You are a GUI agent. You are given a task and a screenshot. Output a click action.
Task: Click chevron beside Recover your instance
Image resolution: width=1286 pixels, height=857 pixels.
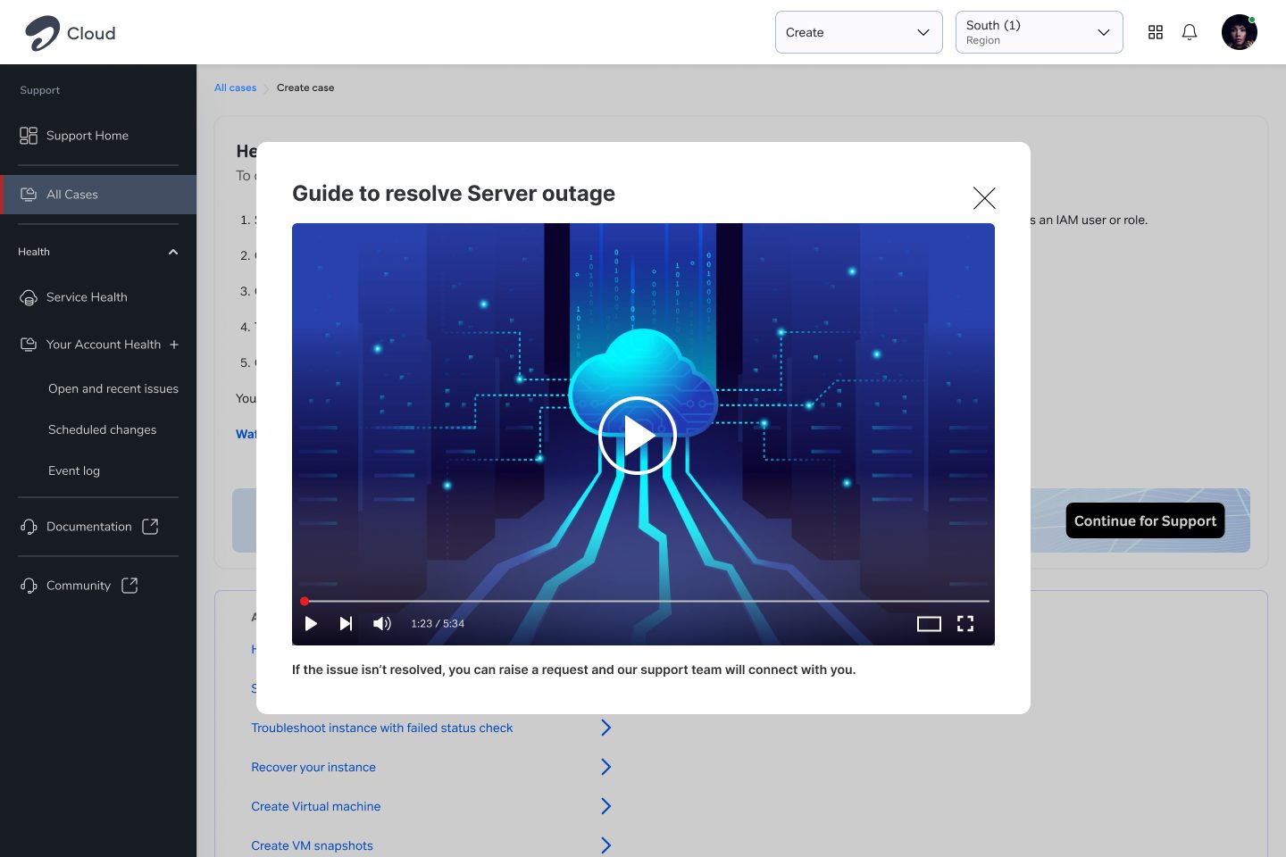606,767
